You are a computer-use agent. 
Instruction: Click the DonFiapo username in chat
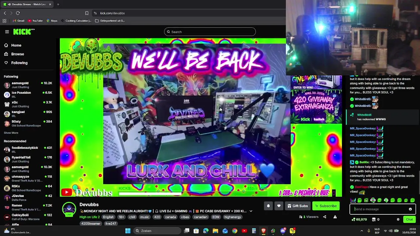coord(361,187)
